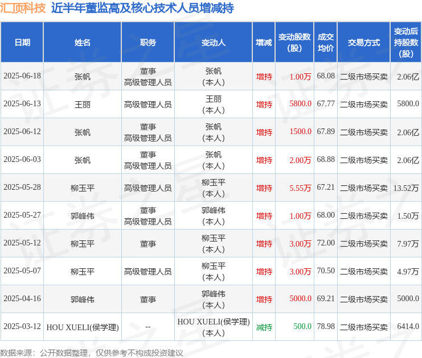This screenshot has height=358, width=422.
Task: Click 高级管理人员 position in 2025-06-13 row
Action: [x=148, y=105]
